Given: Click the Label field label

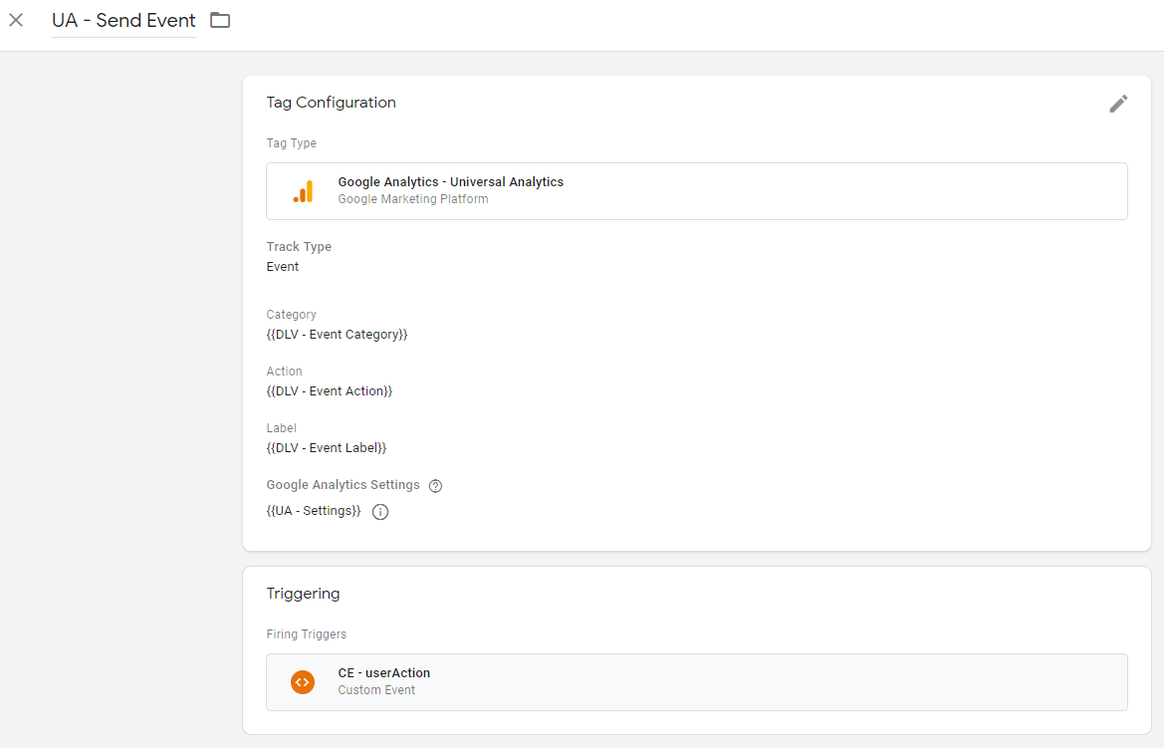Looking at the screenshot, I should point(282,428).
